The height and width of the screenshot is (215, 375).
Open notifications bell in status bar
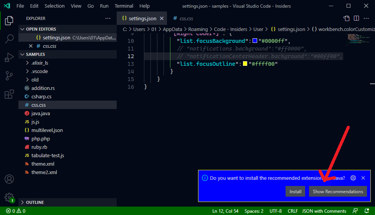(367, 211)
